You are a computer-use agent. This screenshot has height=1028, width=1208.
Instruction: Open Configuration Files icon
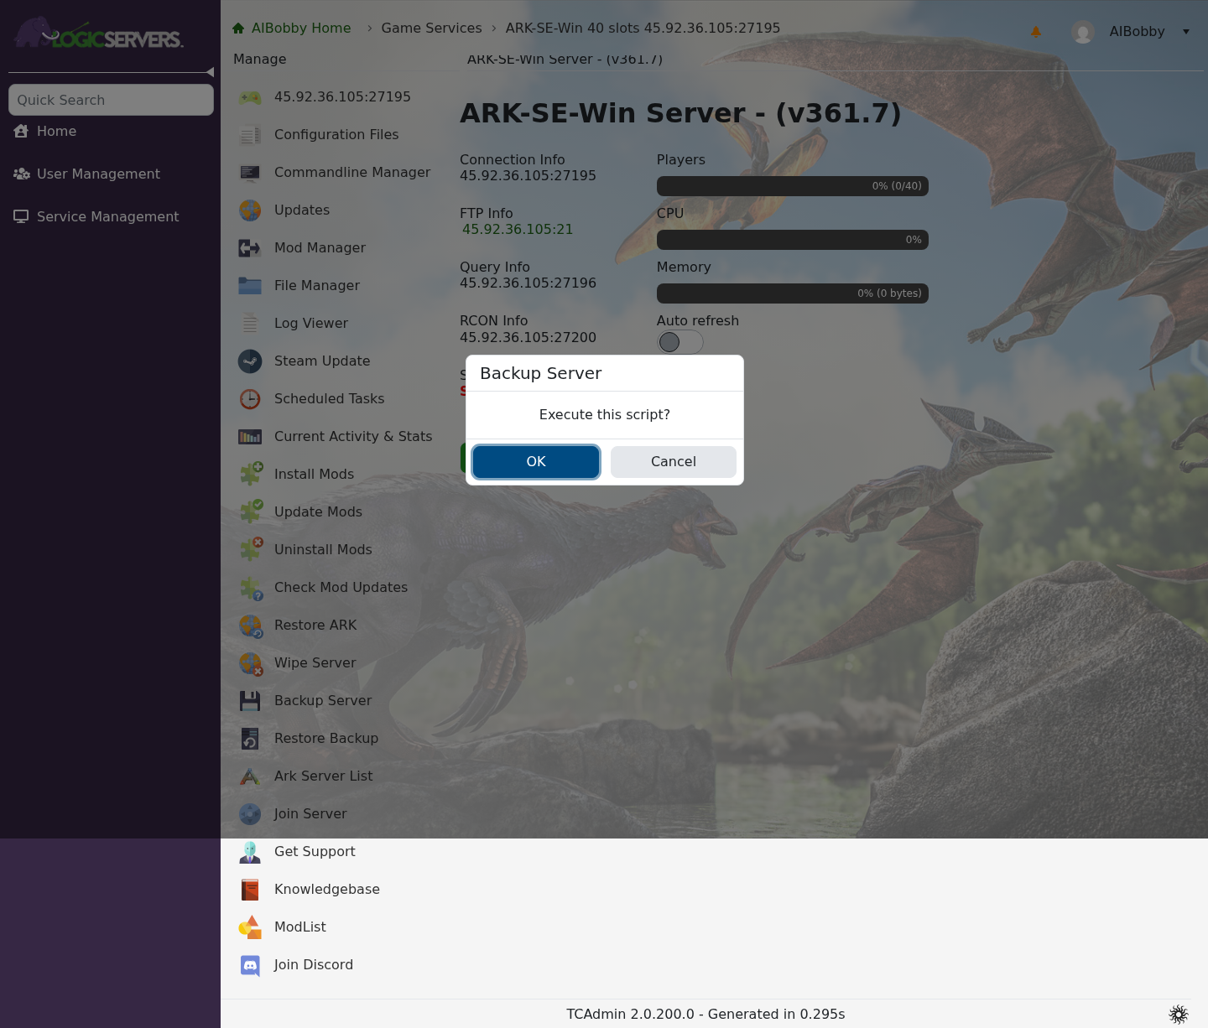250,135
